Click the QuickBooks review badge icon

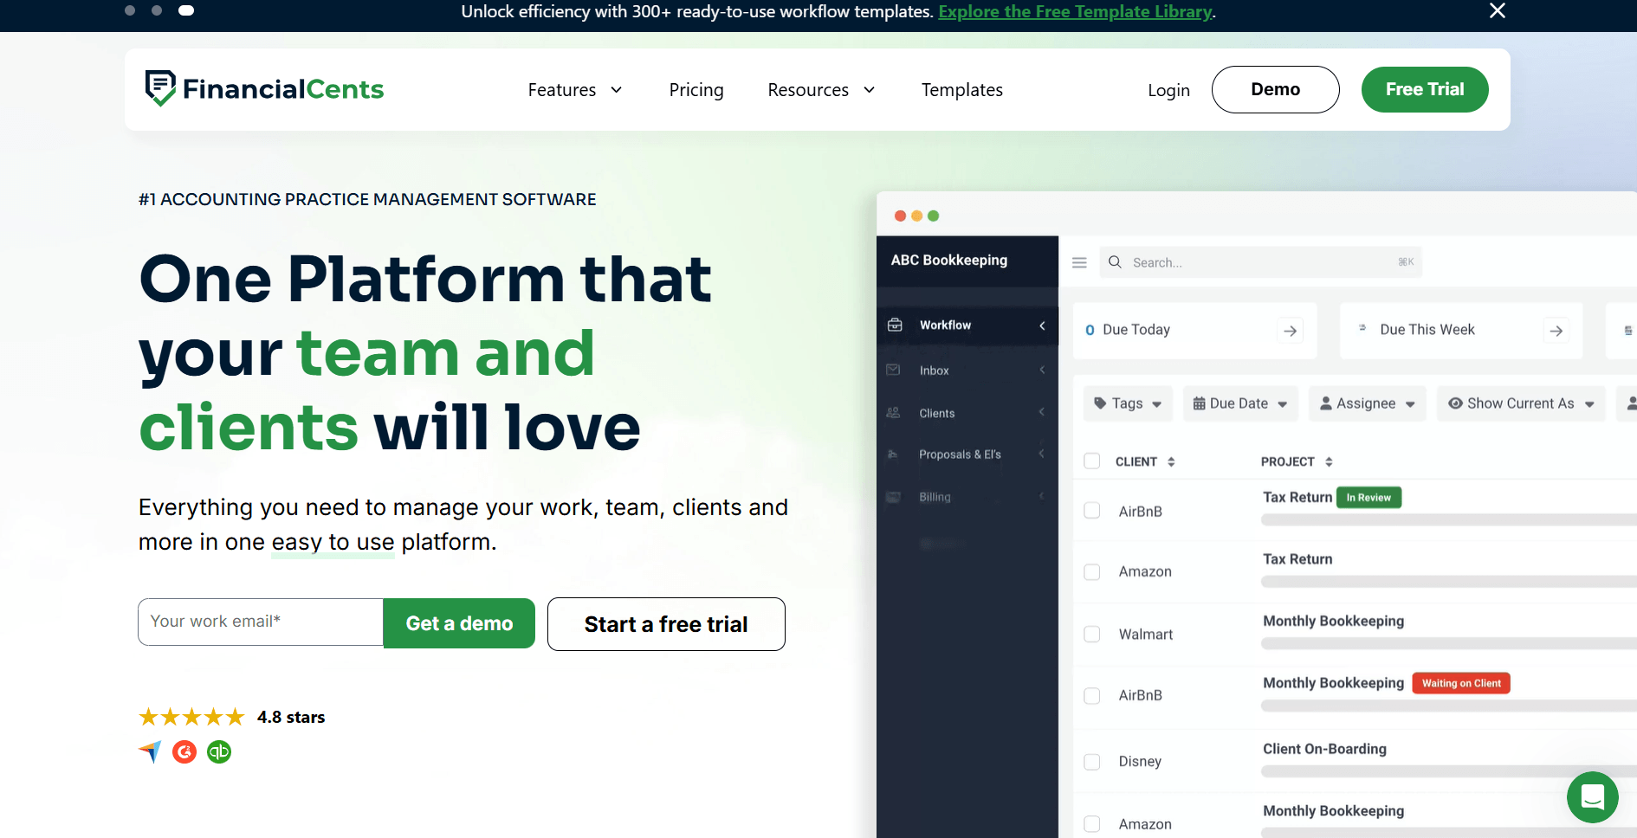(x=219, y=751)
